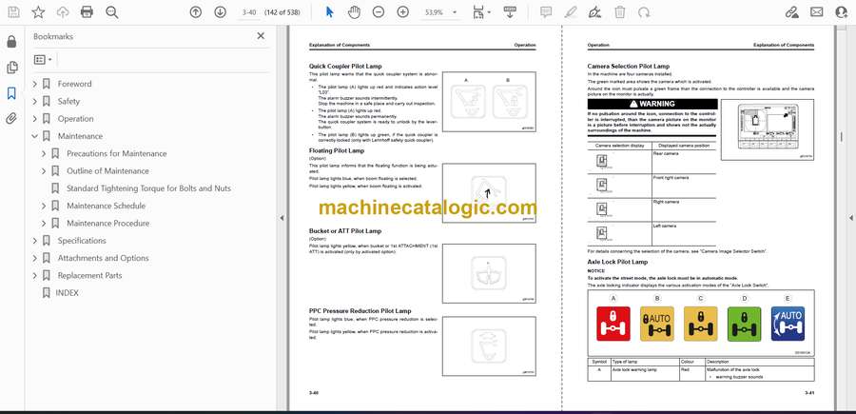
Task: Expand the Operation bookmark
Action: pyautogui.click(x=35, y=119)
